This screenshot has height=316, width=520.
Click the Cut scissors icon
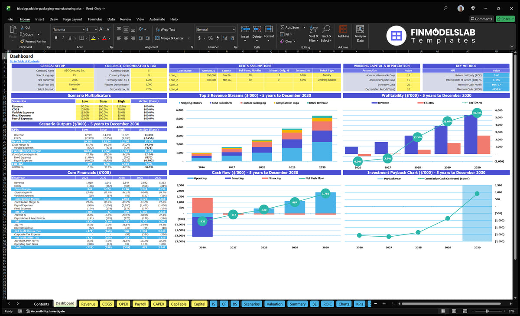(22, 27)
